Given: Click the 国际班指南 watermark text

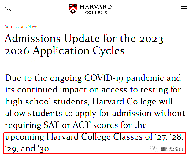Looking at the screenshot, I should (172, 149).
